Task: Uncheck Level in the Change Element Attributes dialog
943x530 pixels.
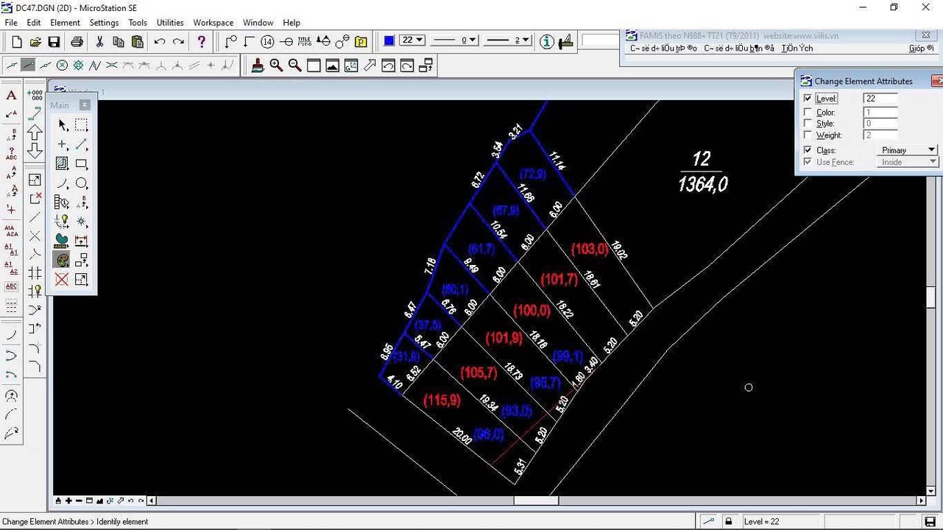Action: point(808,97)
